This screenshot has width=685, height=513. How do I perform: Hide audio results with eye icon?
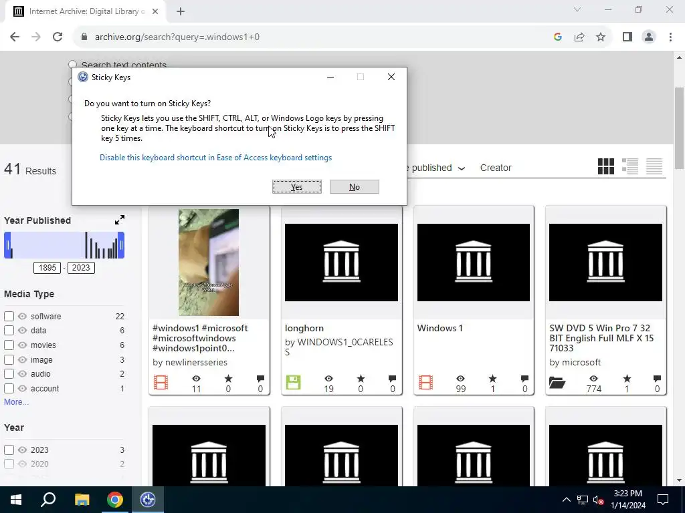pyautogui.click(x=22, y=374)
